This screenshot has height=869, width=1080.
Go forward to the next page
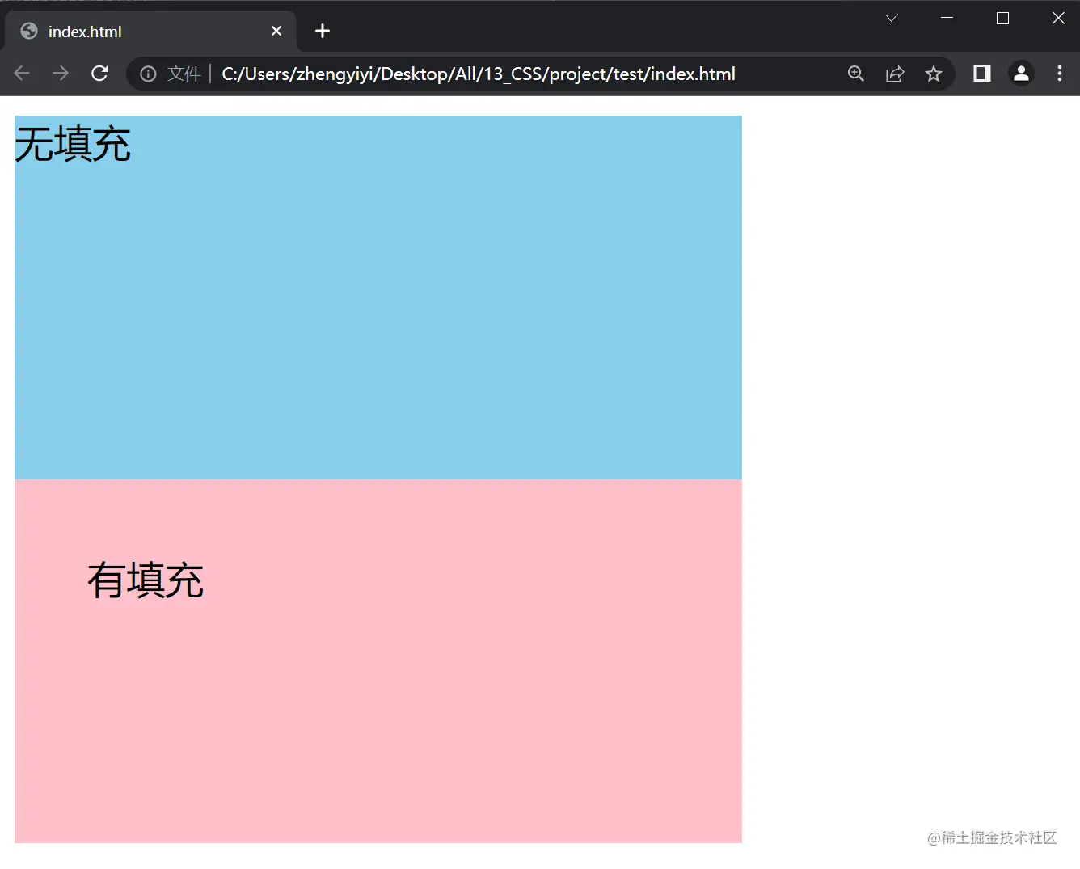tap(61, 74)
